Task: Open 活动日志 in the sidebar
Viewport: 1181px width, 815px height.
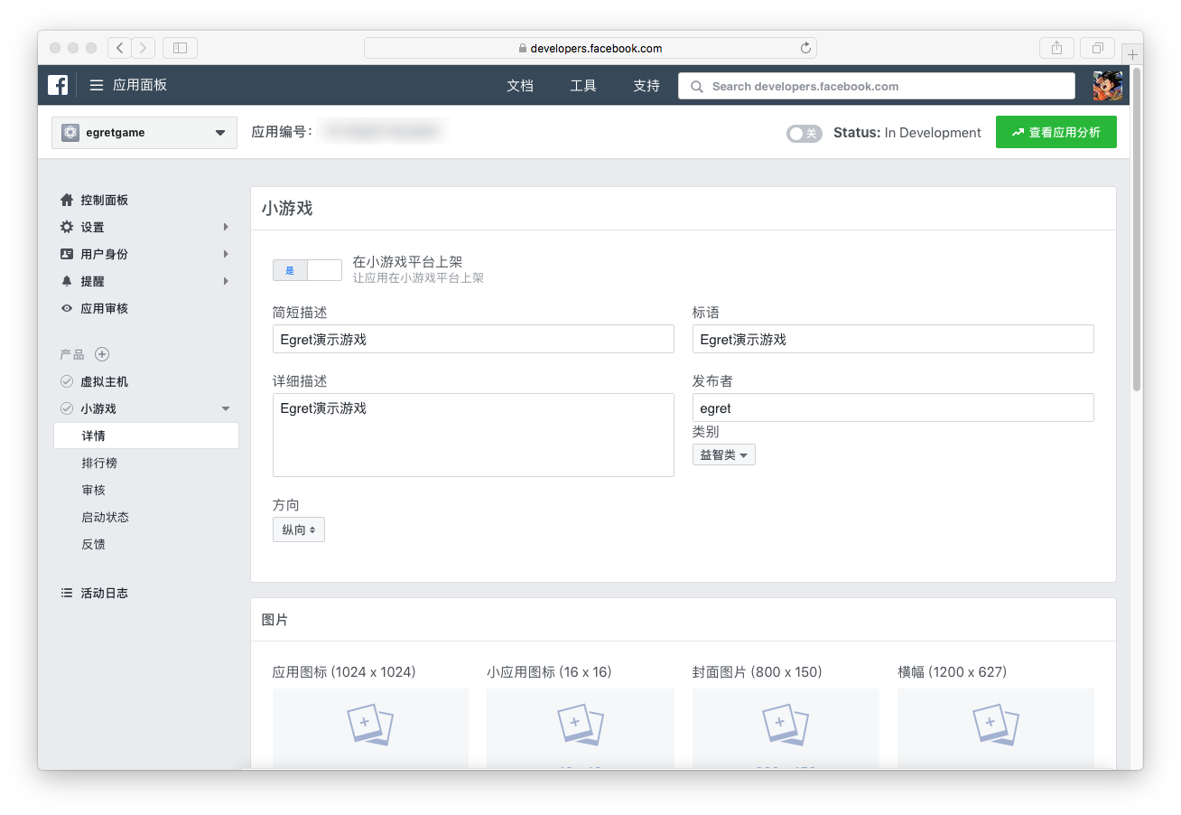Action: pos(104,593)
